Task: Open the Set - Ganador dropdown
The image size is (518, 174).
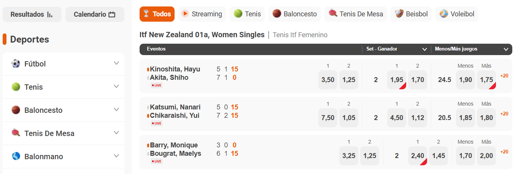Action: [424, 49]
